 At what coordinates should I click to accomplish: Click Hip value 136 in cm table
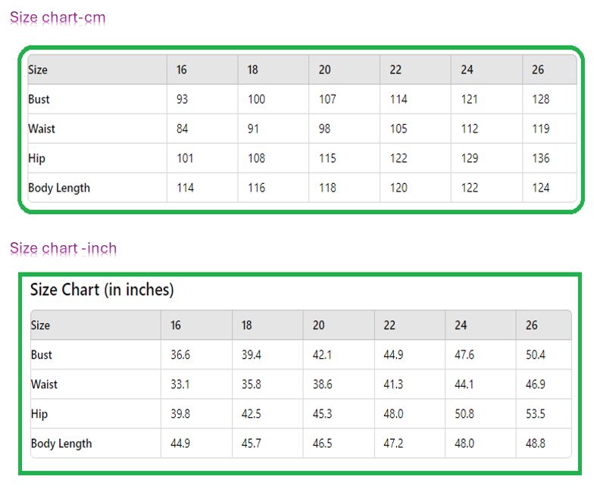pyautogui.click(x=541, y=158)
